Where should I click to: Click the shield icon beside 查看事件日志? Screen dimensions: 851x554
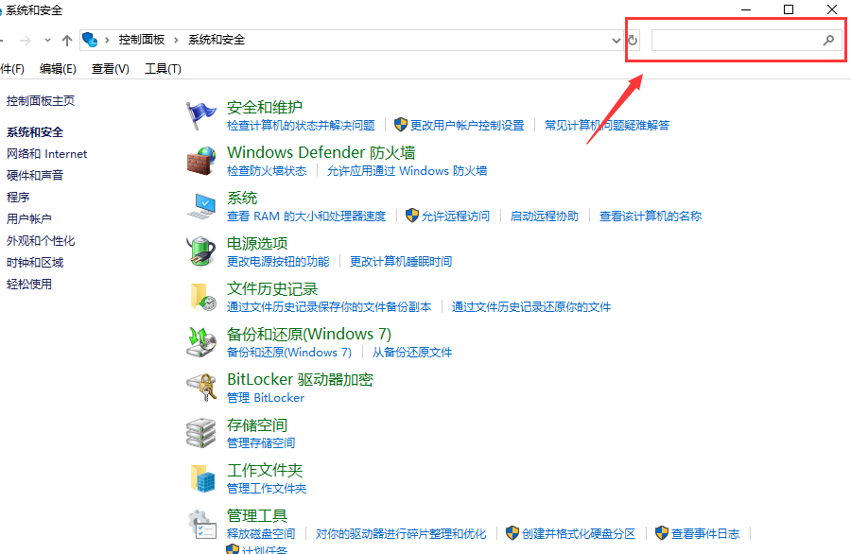pyautogui.click(x=662, y=533)
